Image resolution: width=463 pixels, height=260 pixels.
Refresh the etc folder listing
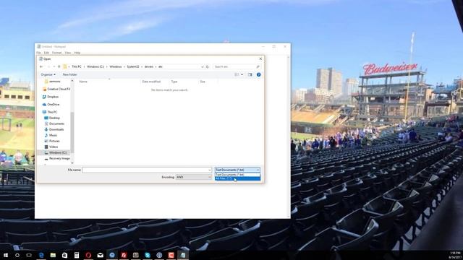[x=208, y=67]
